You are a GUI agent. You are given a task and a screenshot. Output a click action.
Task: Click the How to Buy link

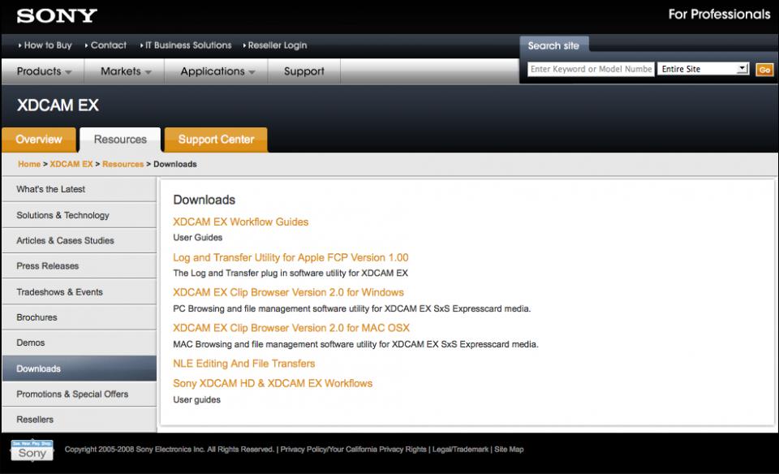click(48, 45)
